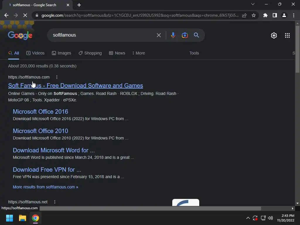Viewport: 300px width, 225px height.
Task: Search by image with camera icon
Action: pos(185,35)
